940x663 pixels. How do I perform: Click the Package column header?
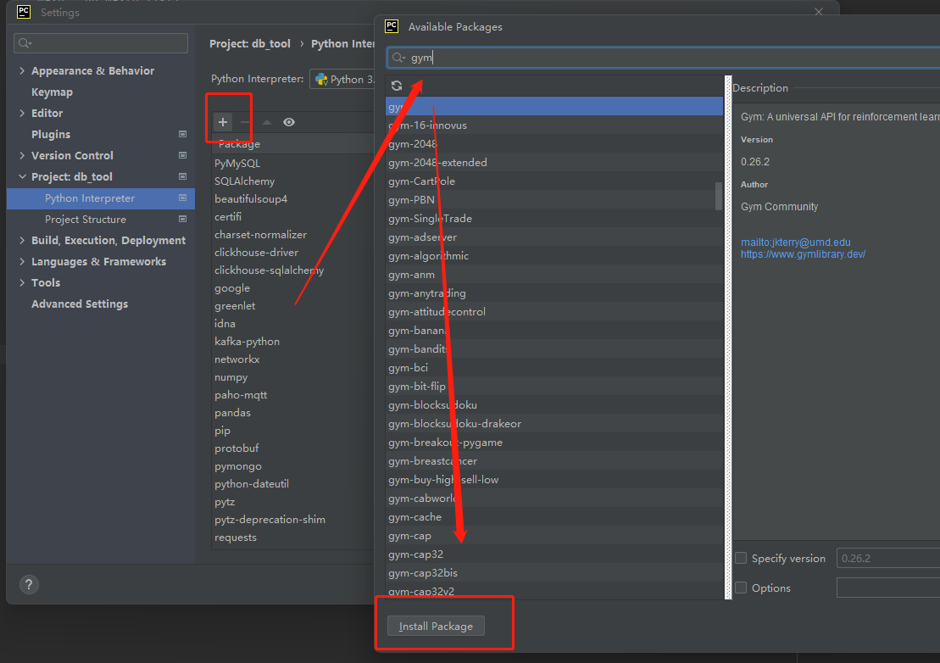click(x=293, y=144)
